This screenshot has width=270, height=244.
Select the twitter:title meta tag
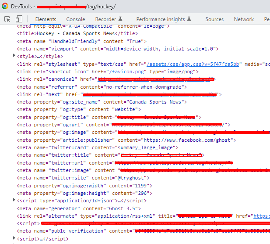pyautogui.click(x=110, y=155)
